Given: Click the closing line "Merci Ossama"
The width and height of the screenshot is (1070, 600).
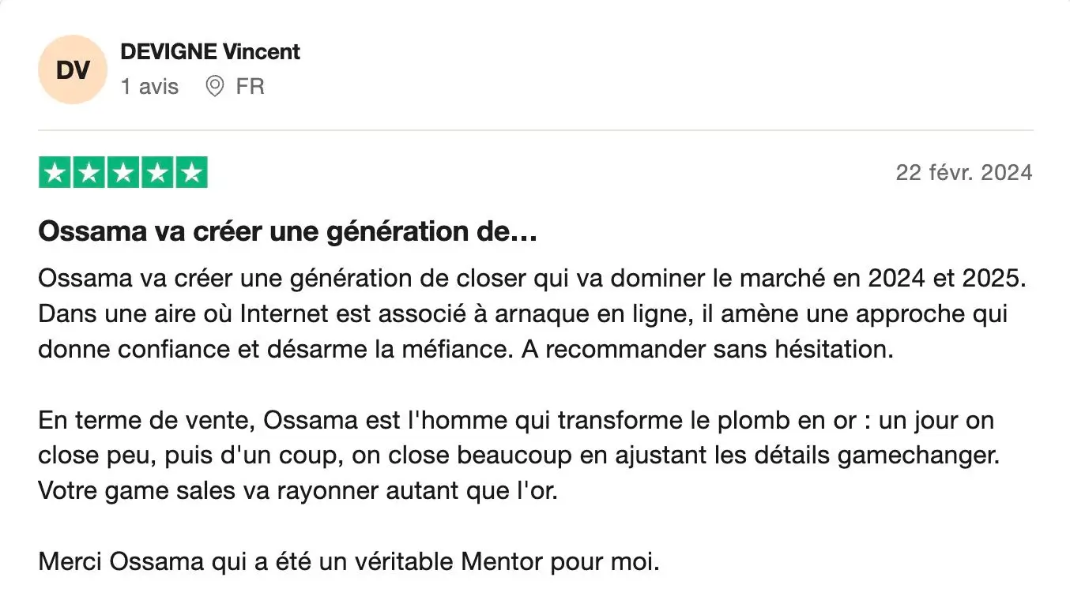Looking at the screenshot, I should coord(349,562).
